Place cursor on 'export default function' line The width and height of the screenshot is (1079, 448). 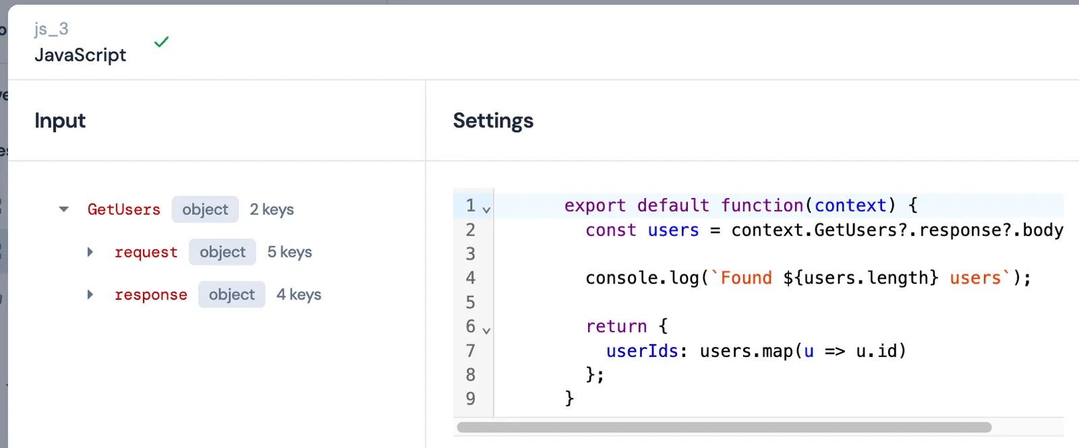[740, 205]
